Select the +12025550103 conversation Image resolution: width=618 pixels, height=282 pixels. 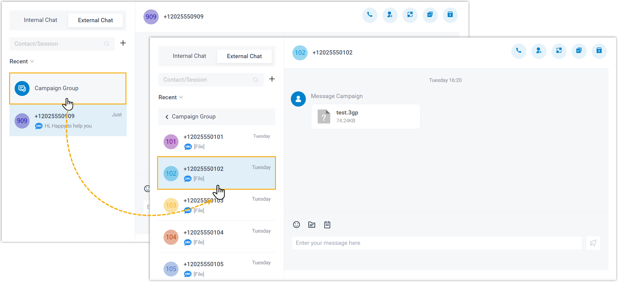pyautogui.click(x=216, y=205)
